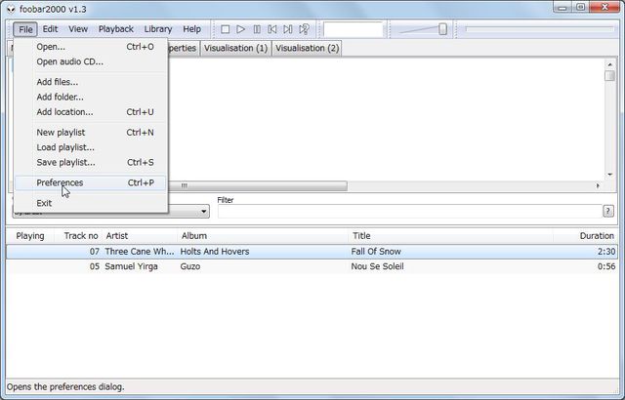This screenshot has width=625, height=400.
Task: Skip to previous track icon
Action: pyautogui.click(x=272, y=29)
